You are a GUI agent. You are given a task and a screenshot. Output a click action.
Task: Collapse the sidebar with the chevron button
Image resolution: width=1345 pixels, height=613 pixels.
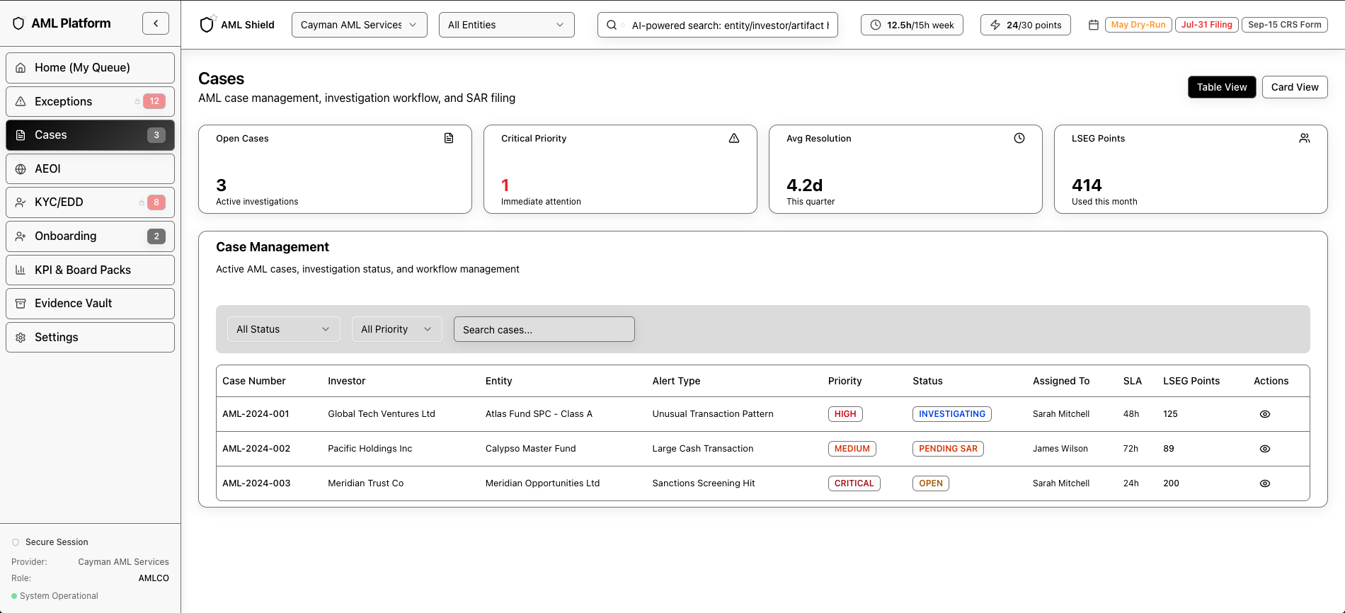(x=156, y=23)
